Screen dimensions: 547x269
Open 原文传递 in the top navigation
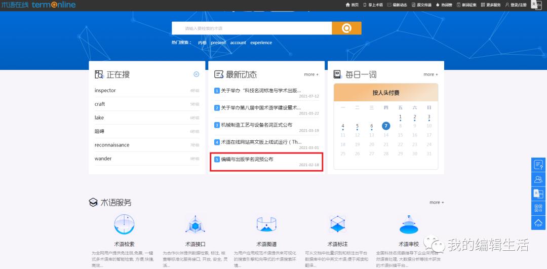(x=421, y=5)
